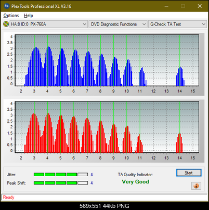
Task: Click the disc icon beside the drive selector
Action: 6,24
